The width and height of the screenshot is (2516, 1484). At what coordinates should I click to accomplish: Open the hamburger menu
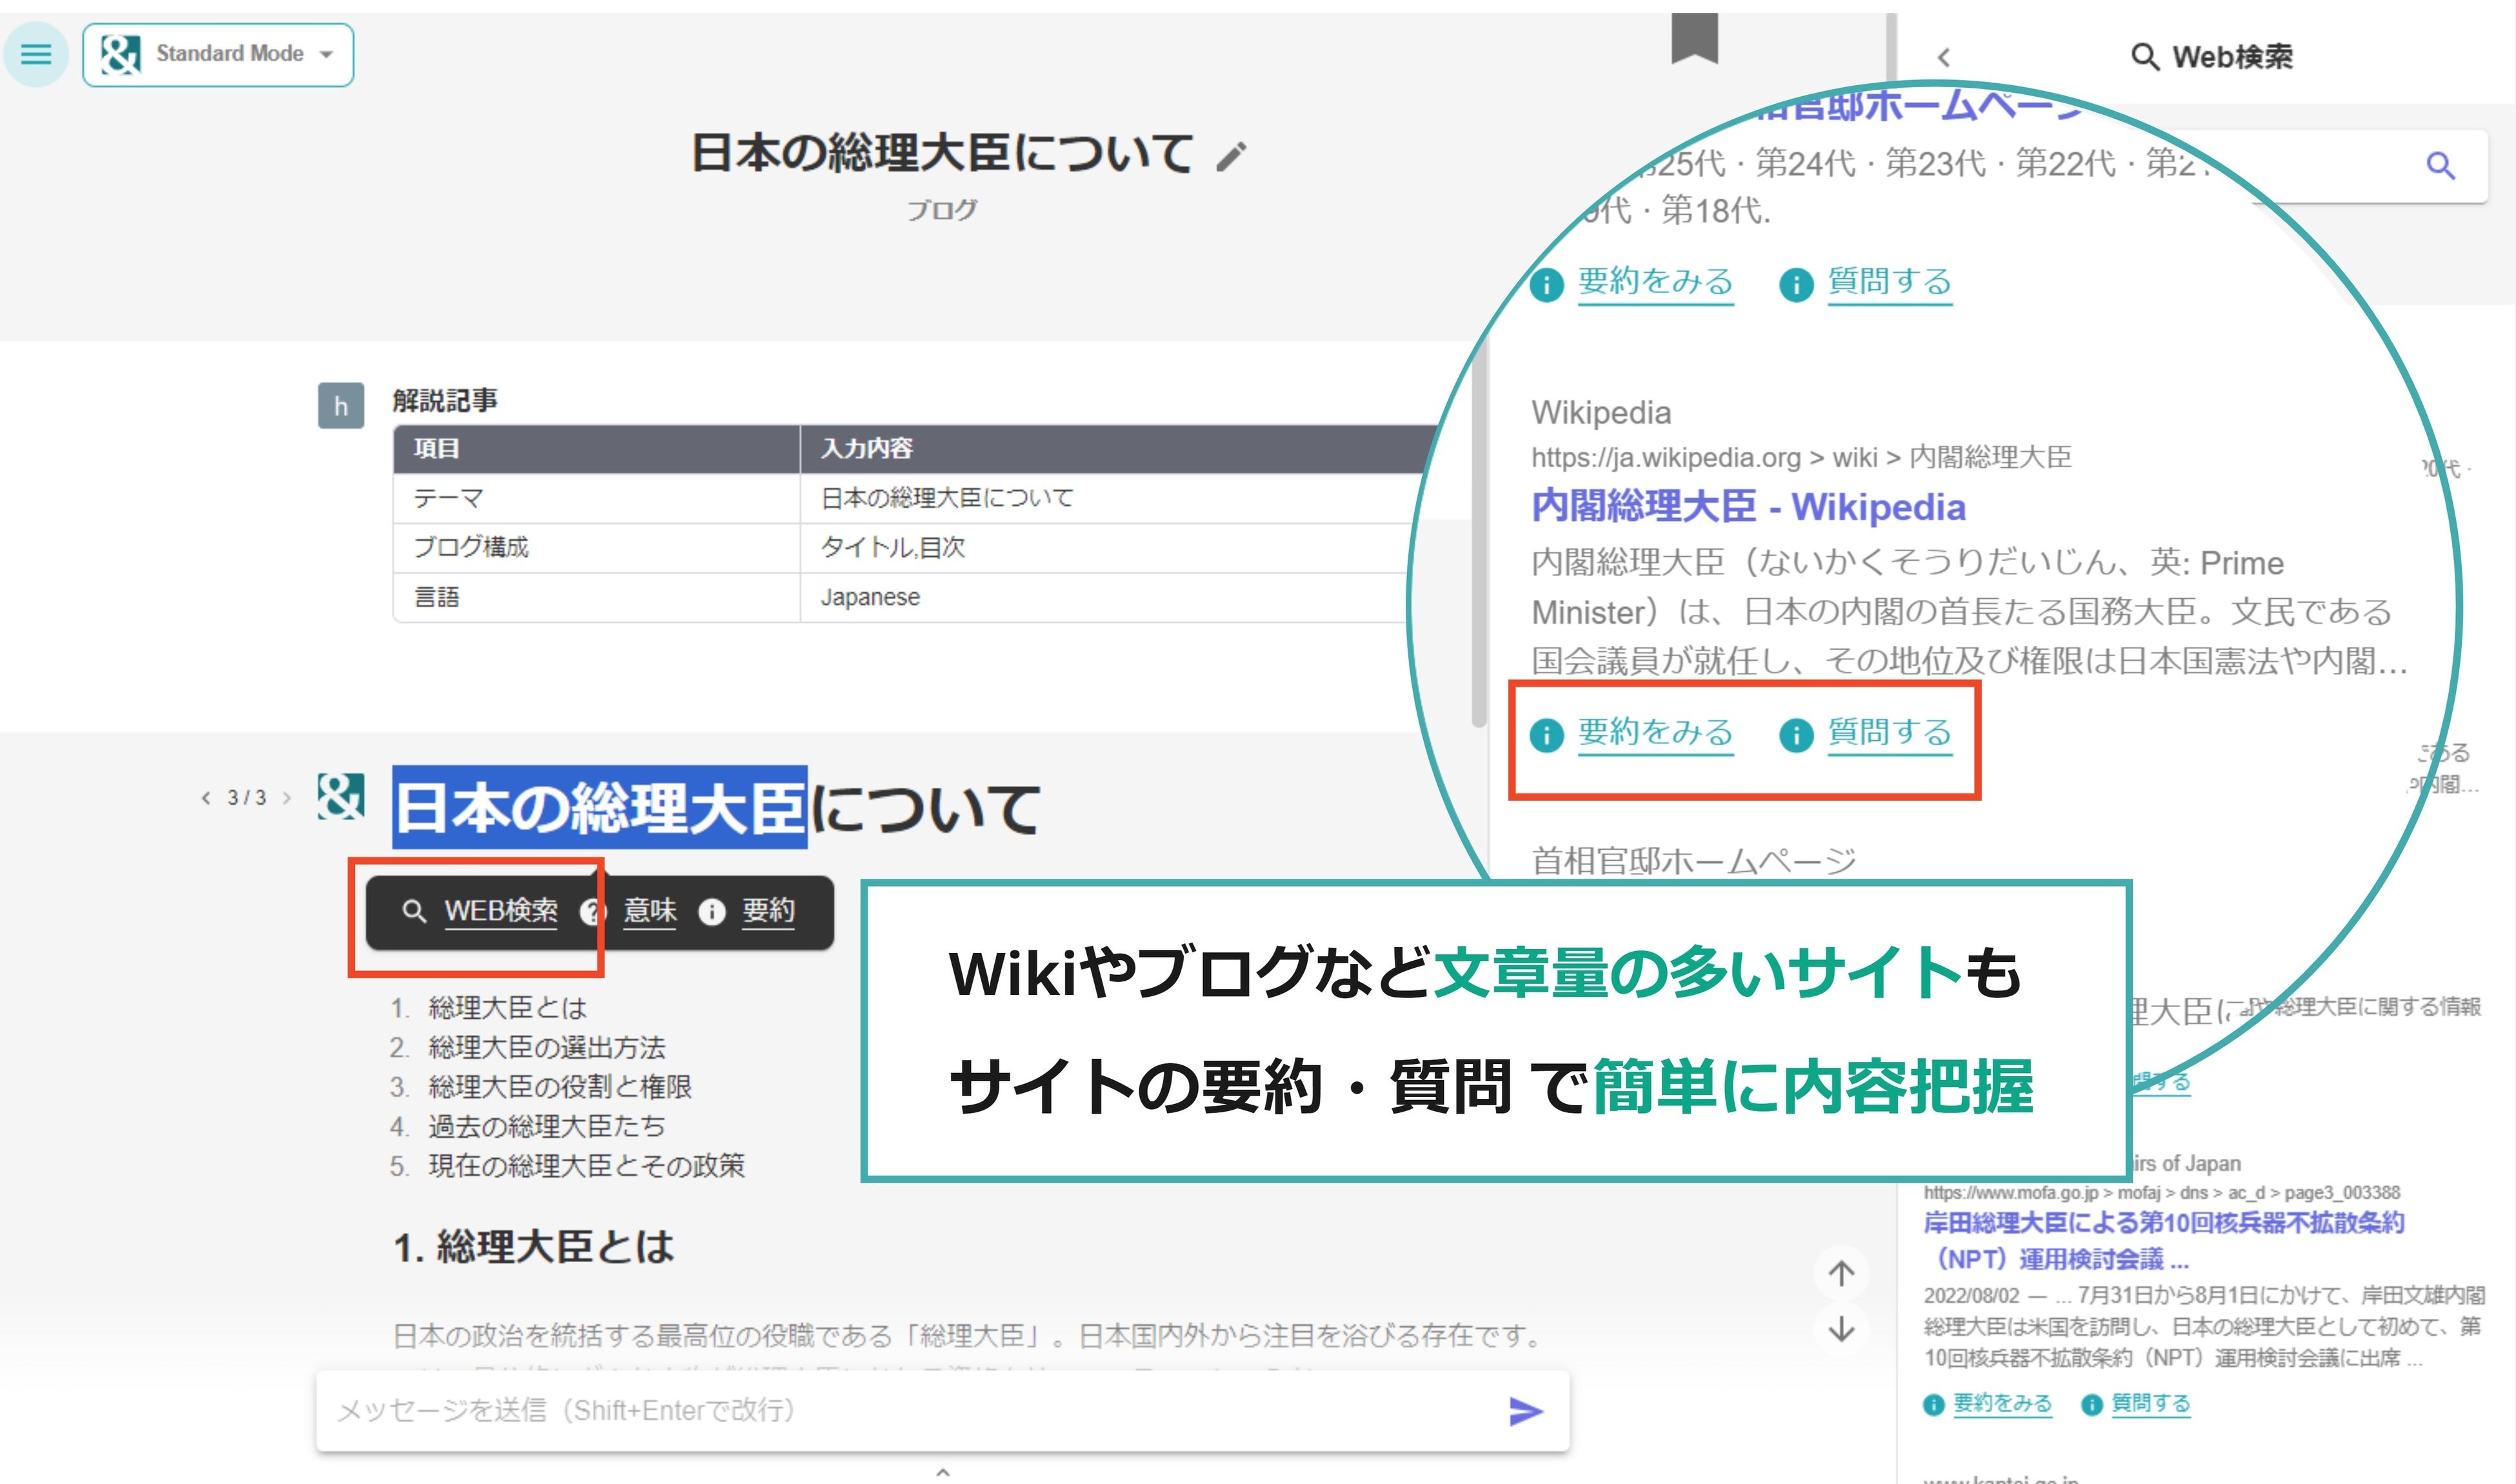(x=36, y=54)
